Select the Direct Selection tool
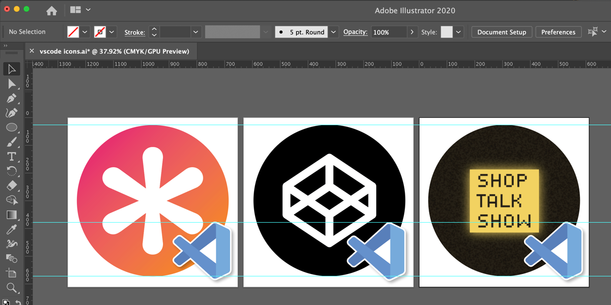 point(12,84)
